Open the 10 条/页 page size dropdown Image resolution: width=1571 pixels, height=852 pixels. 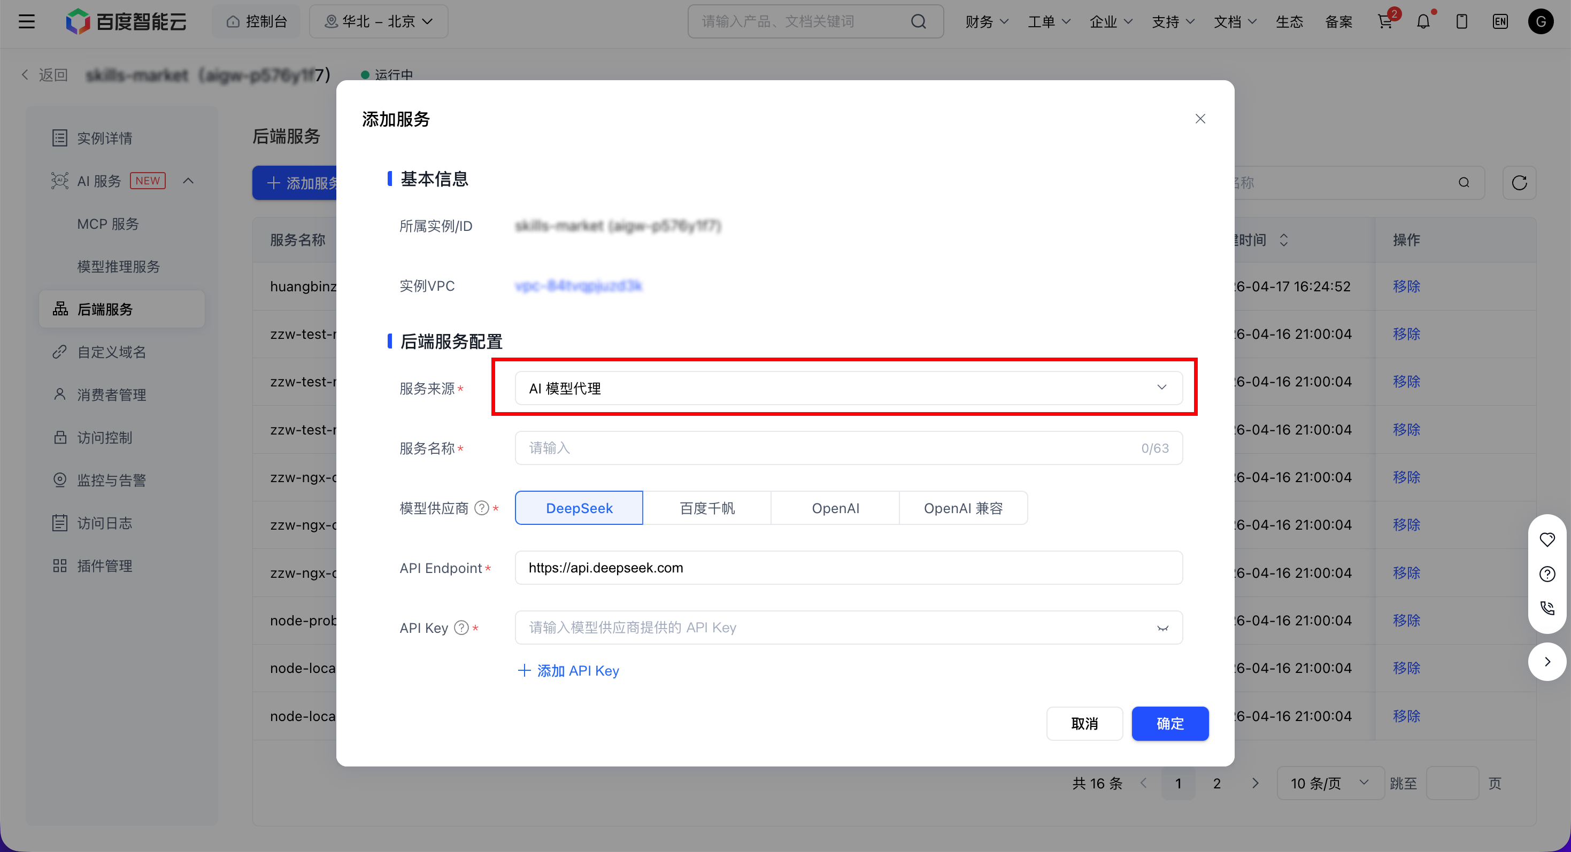(x=1331, y=783)
